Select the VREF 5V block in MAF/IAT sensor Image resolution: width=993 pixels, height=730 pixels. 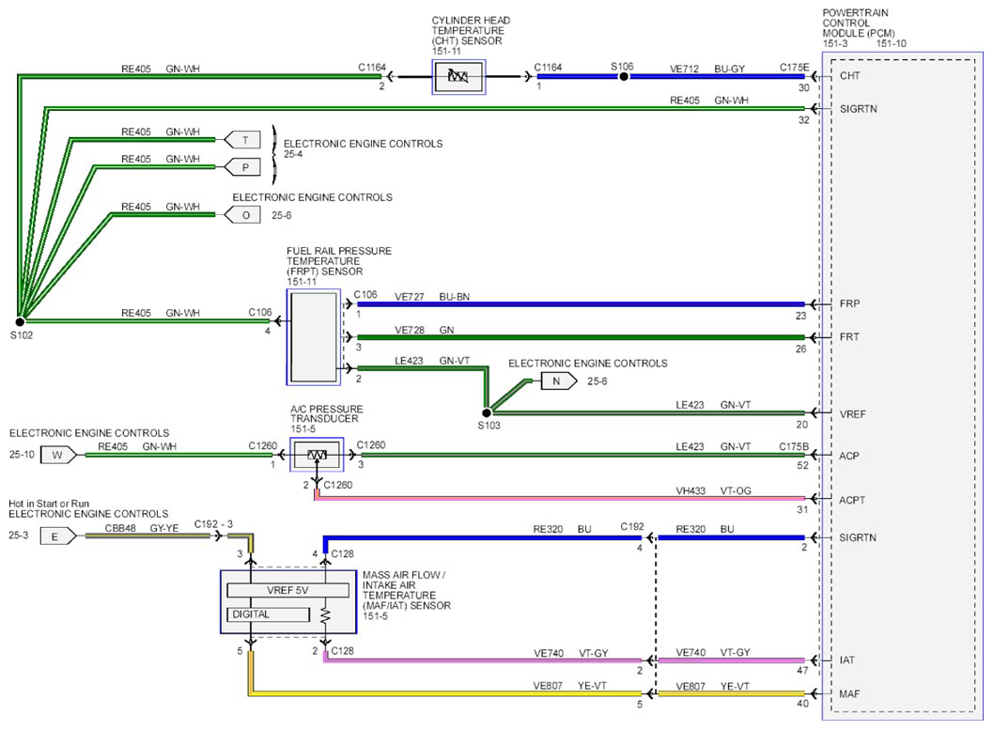pyautogui.click(x=287, y=590)
